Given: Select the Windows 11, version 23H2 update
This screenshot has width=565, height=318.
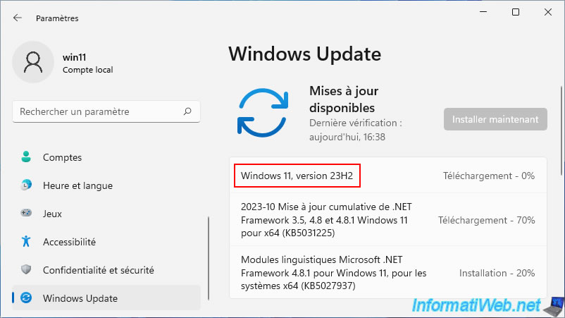Looking at the screenshot, I should pyautogui.click(x=296, y=176).
